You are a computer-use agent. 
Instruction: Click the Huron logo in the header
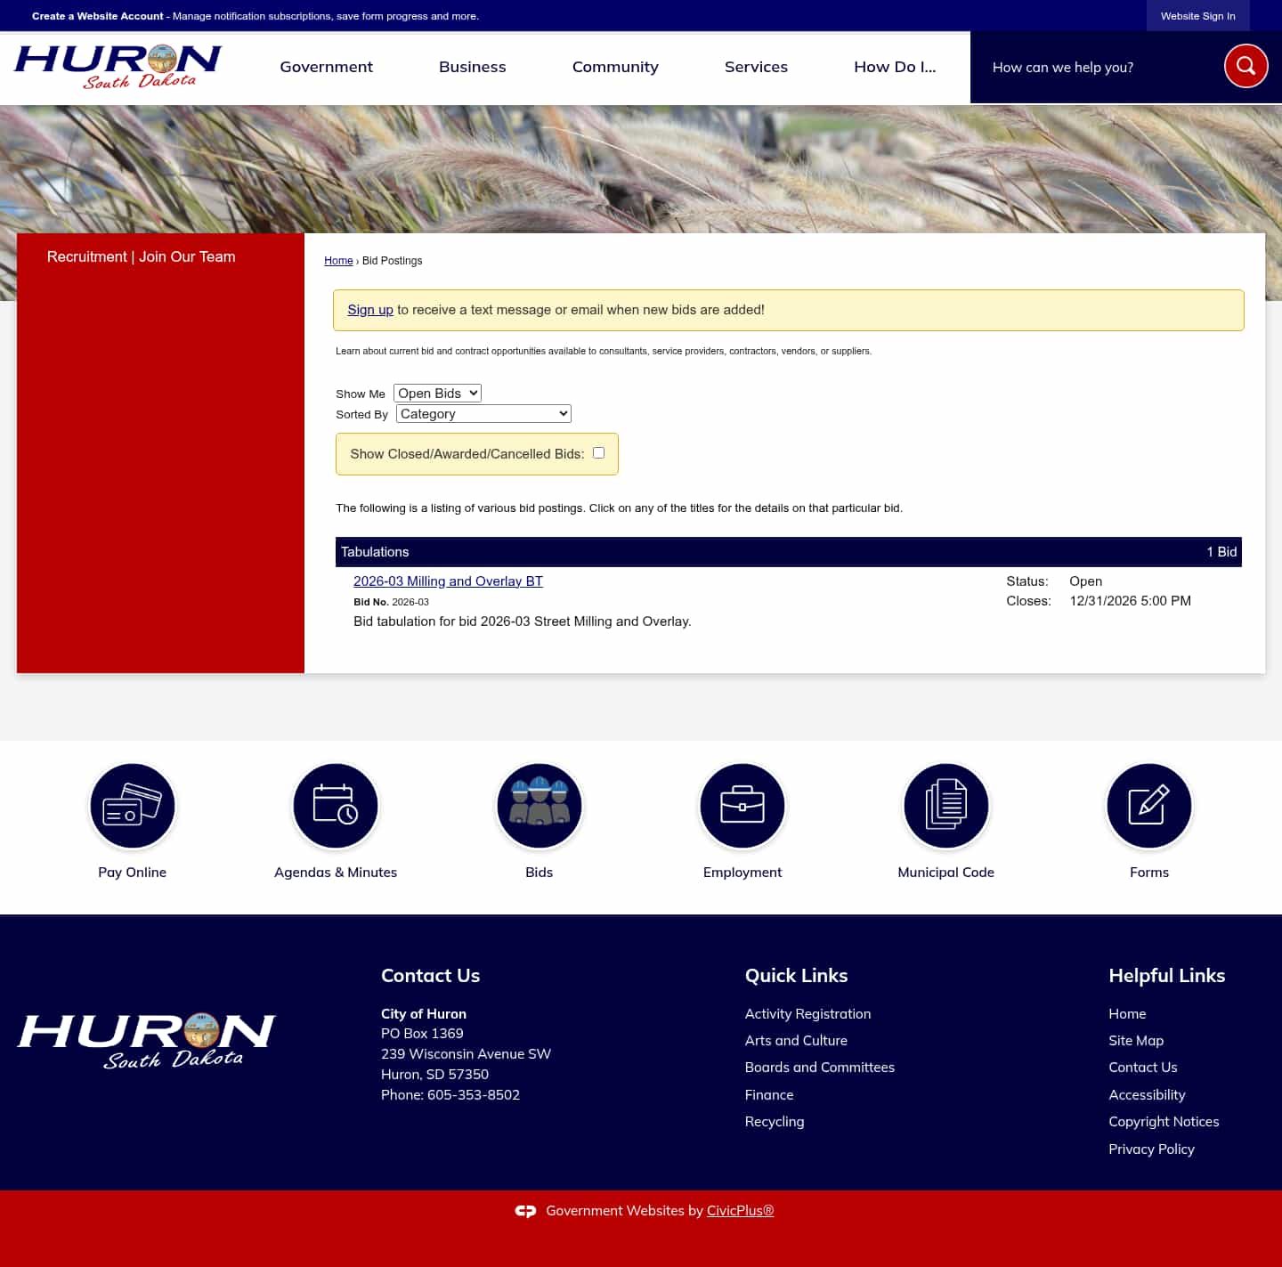(116, 66)
